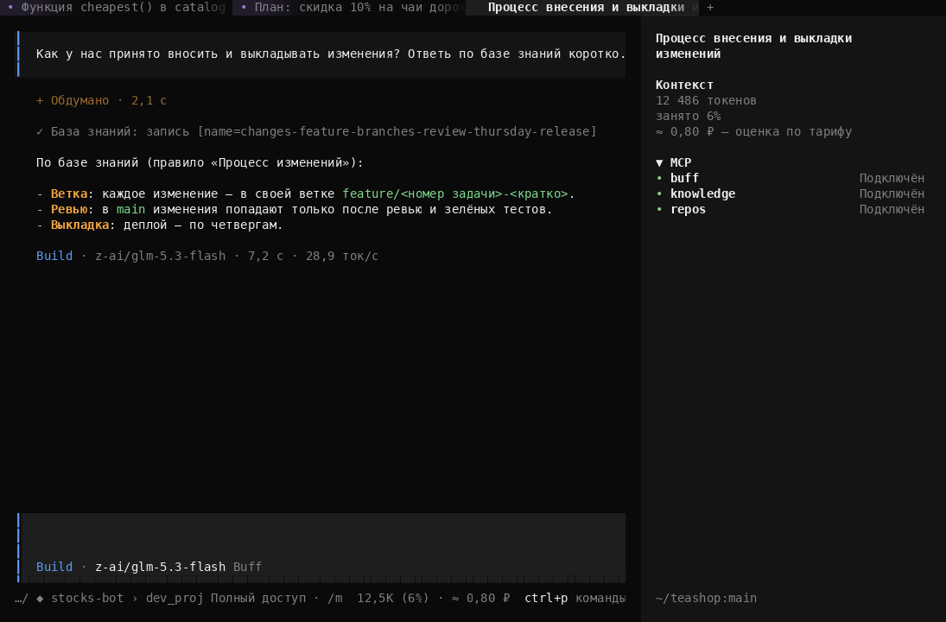Viewport: 946px width, 622px height.
Task: Click "Подключён" status for buff
Action: tap(892, 179)
